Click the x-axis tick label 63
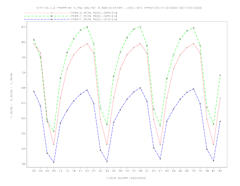 [x=174, y=171]
